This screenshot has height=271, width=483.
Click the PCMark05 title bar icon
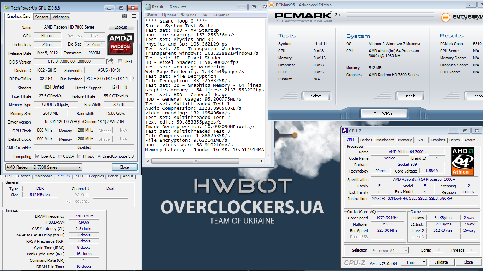(272, 5)
